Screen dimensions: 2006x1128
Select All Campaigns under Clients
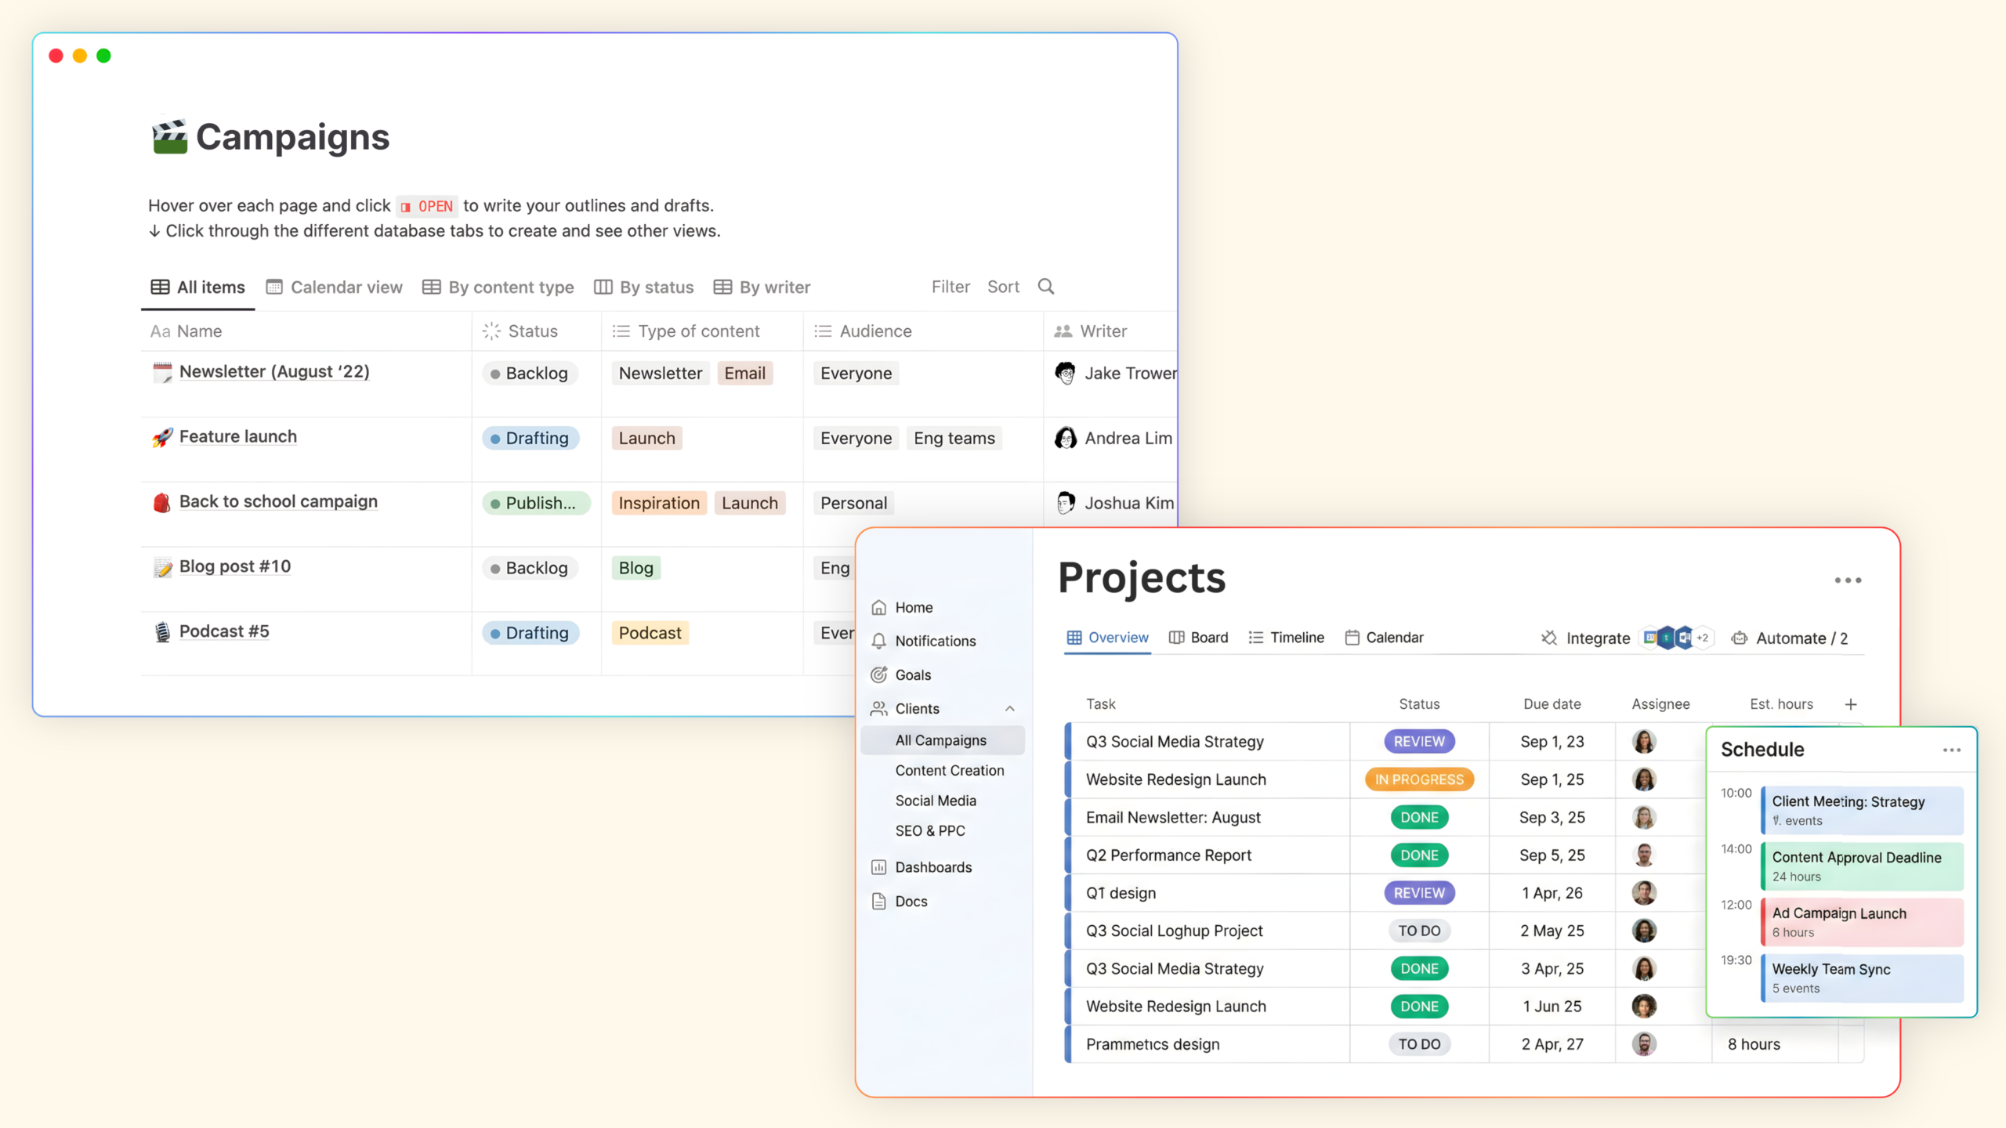tap(941, 740)
